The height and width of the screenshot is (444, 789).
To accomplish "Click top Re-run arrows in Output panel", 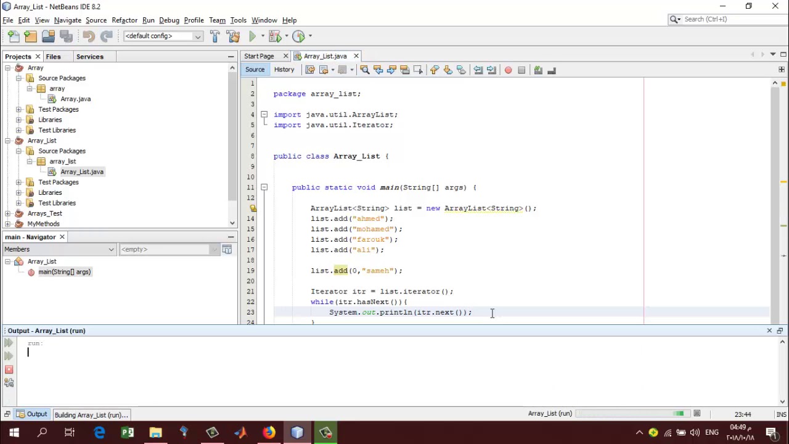I will pyautogui.click(x=9, y=343).
